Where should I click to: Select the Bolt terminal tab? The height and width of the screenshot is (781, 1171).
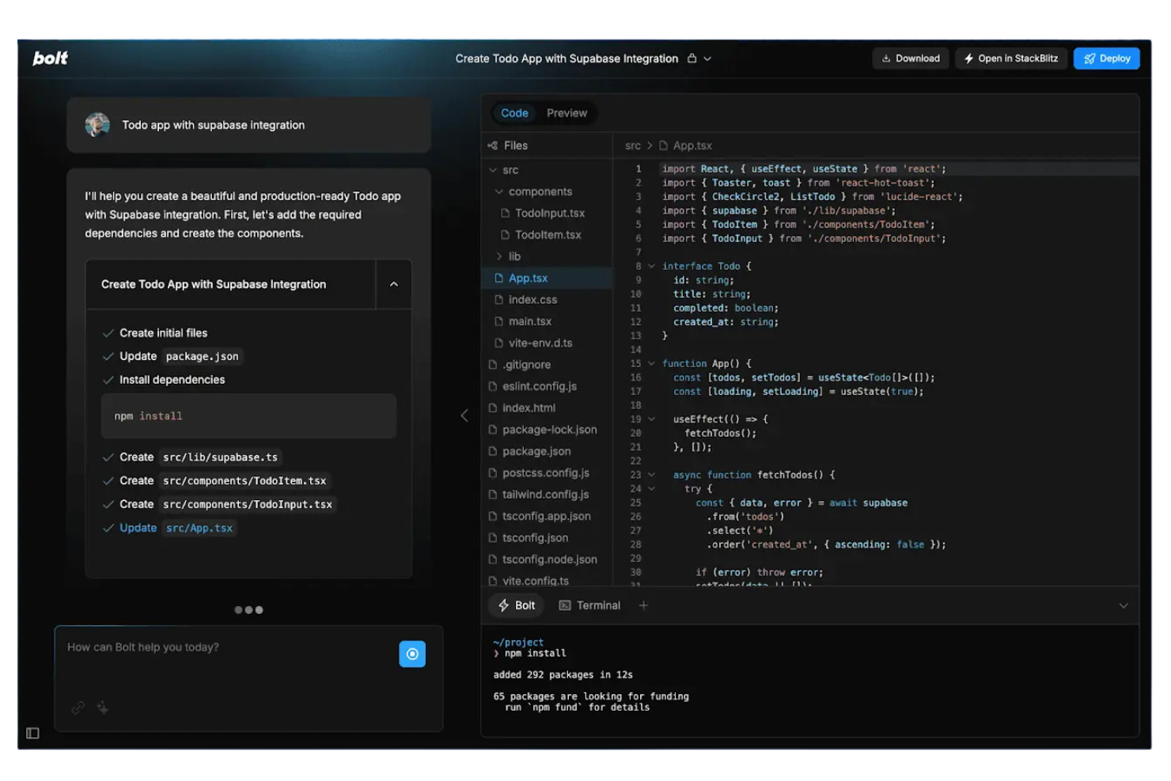pyautogui.click(x=517, y=605)
